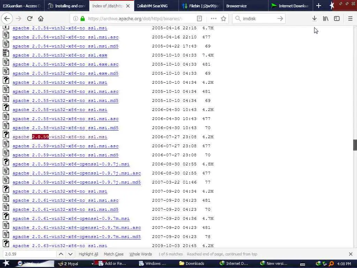Click size 7.4M of 2.0.55 exe

point(208,55)
